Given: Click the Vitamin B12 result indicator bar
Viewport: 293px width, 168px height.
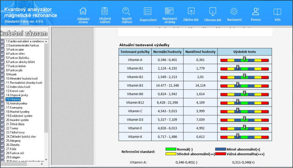Looking at the screenshot, I should click(x=244, y=103).
